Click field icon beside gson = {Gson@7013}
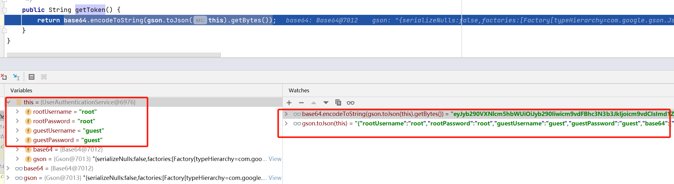 28,159
